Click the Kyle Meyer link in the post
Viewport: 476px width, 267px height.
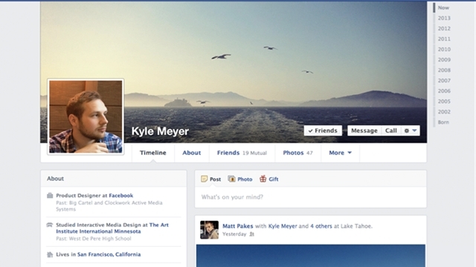(x=283, y=226)
